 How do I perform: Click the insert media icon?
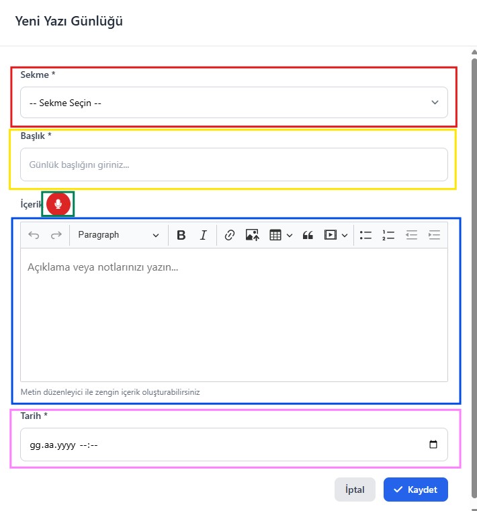pos(335,235)
